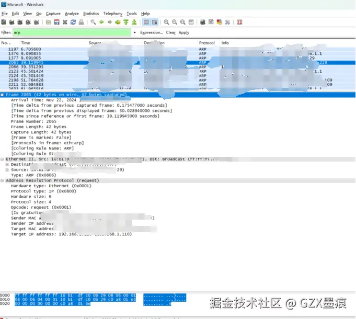Screen dimensions: 356x319
Task: Start a new live capture
Action: (x=20, y=22)
